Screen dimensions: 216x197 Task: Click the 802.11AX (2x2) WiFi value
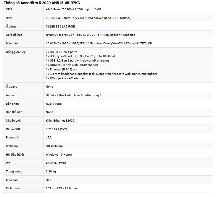tap(56, 129)
